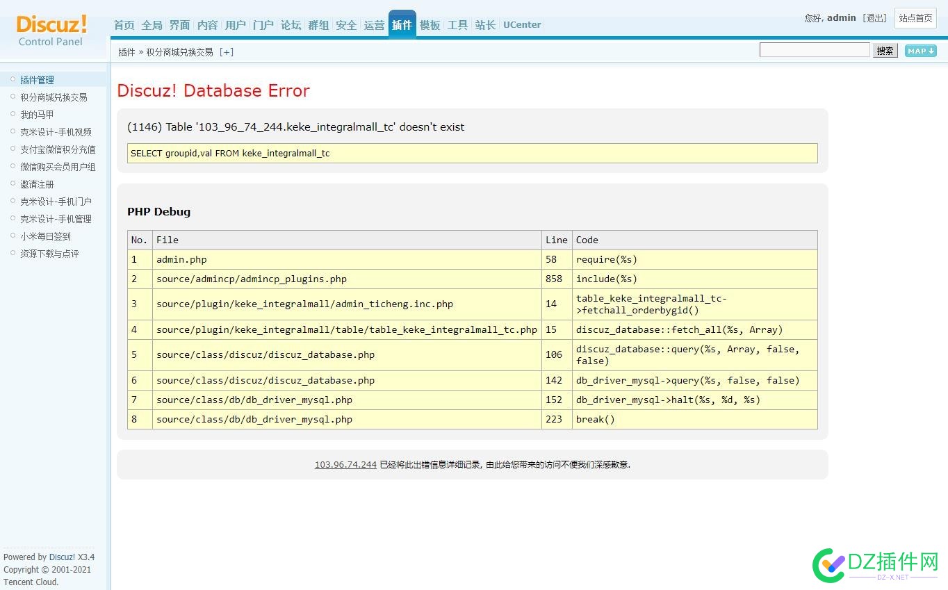Click line number 858 cell
Image resolution: width=948 pixels, height=590 pixels.
(557, 279)
